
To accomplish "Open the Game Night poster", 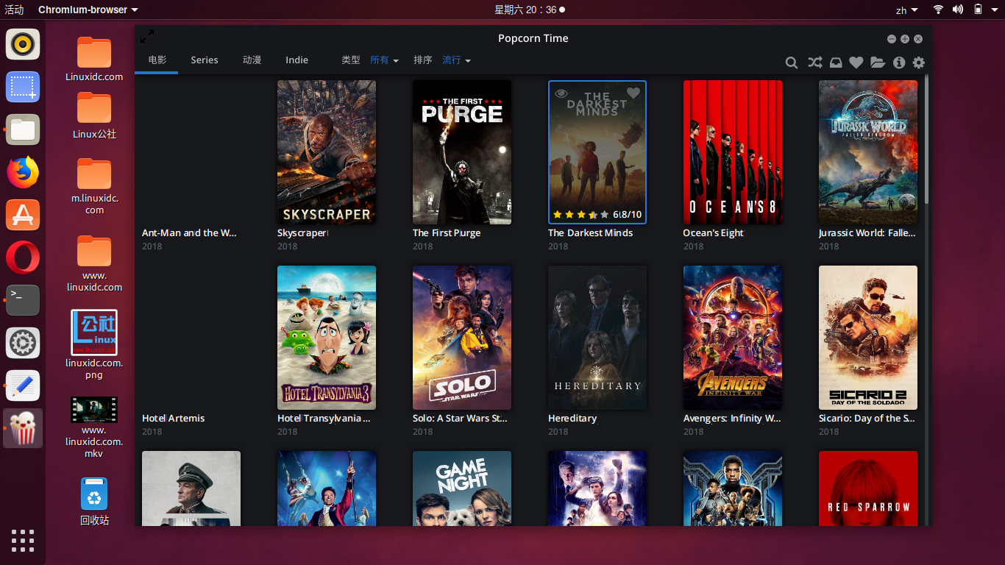I will [462, 488].
